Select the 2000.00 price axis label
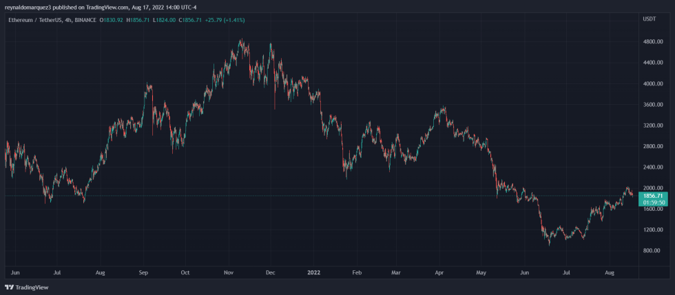The width and height of the screenshot is (675, 295). point(652,188)
